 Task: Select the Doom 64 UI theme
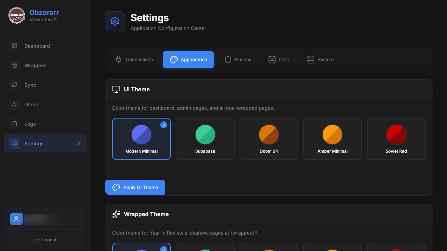click(x=269, y=139)
